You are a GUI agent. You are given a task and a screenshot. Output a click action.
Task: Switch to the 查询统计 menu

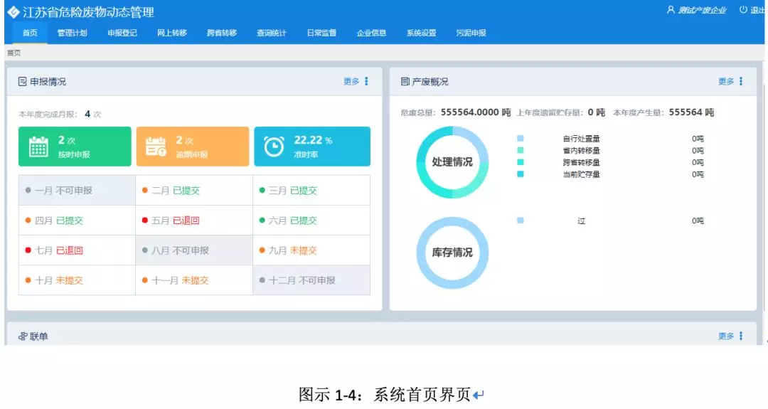coord(271,33)
